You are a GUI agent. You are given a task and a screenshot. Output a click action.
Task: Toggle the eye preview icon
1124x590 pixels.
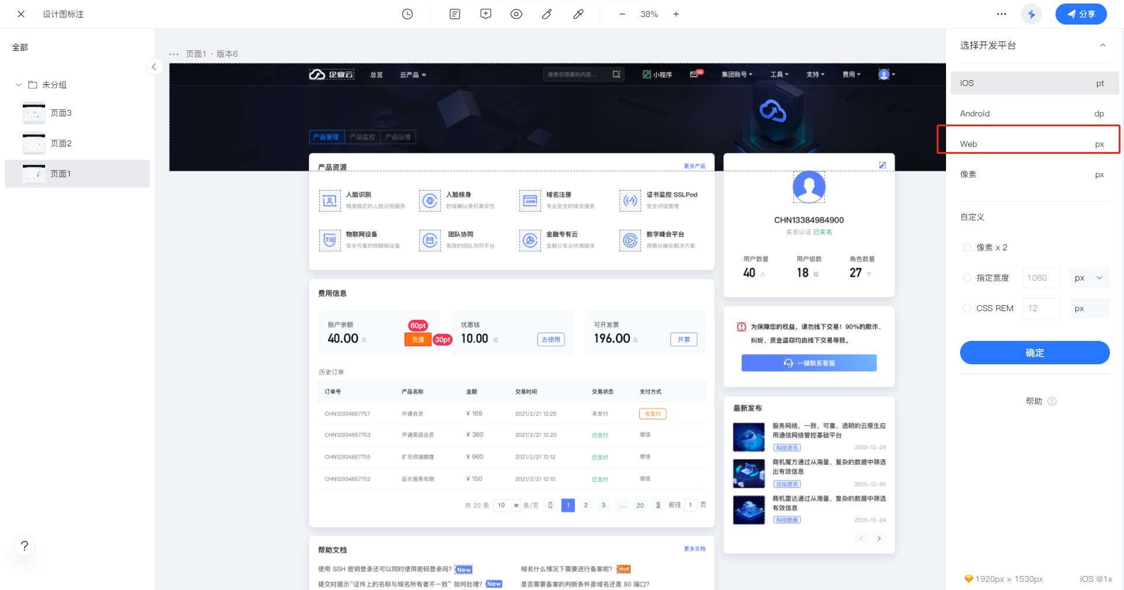click(x=516, y=14)
